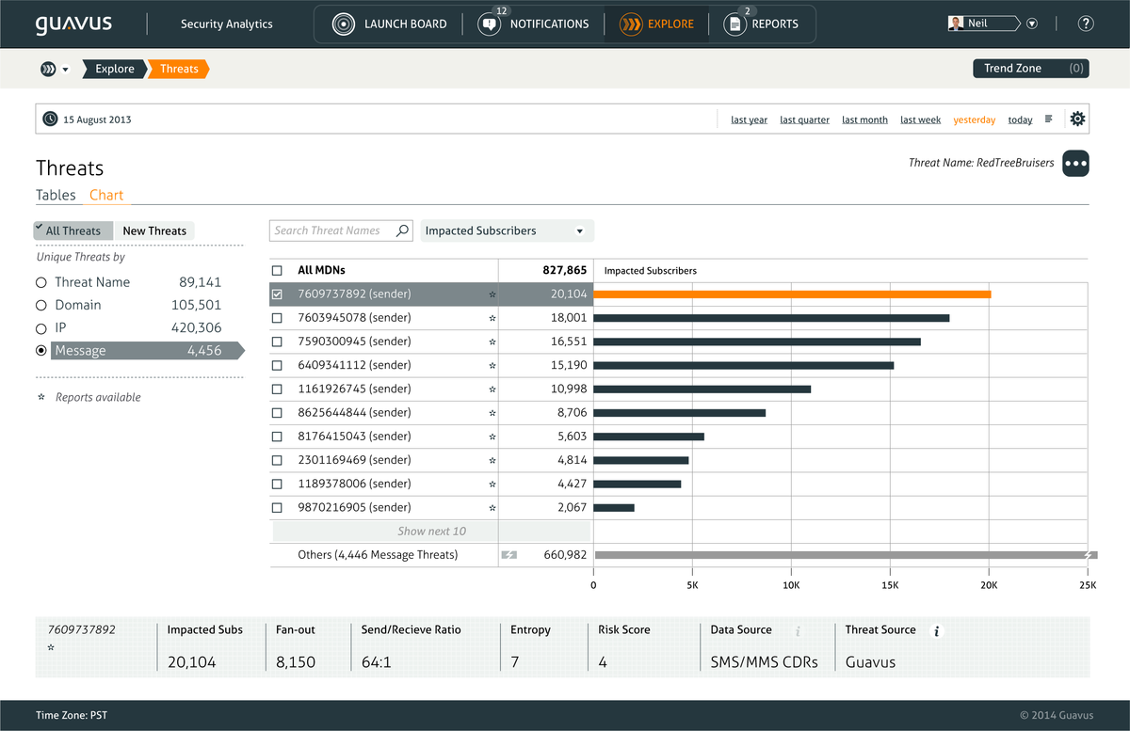Open the Impacted Subscribers dropdown
Screen dimensions: 1130x731
(507, 230)
